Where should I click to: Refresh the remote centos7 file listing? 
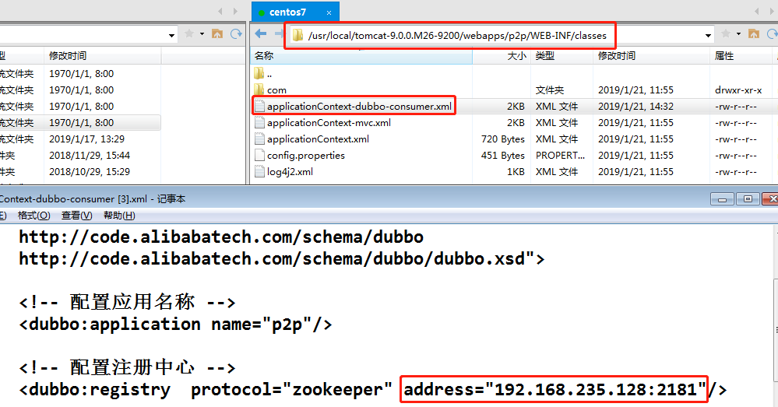770,34
